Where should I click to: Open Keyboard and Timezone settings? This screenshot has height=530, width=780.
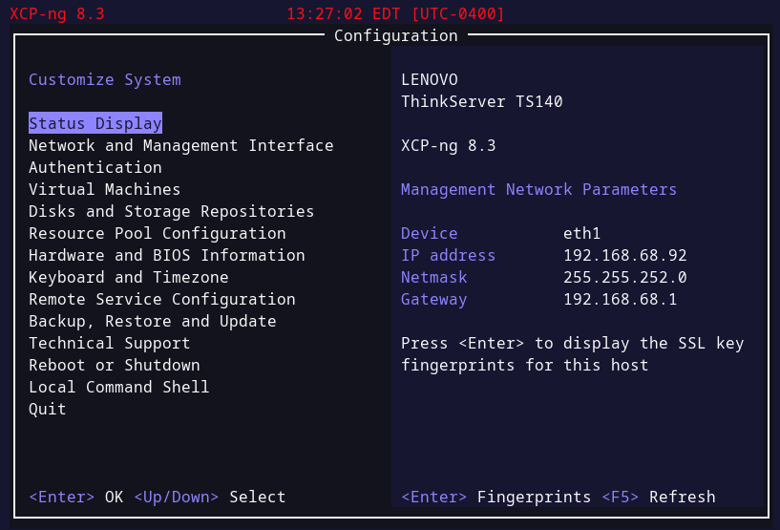pyautogui.click(x=128, y=277)
